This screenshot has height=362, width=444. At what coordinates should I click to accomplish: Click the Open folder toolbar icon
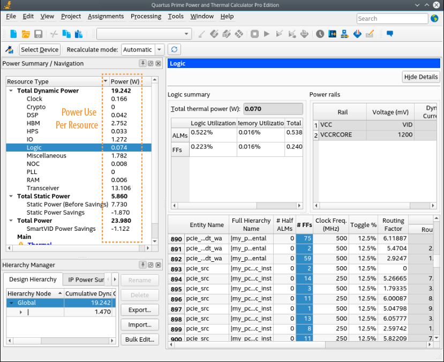pyautogui.click(x=26, y=34)
